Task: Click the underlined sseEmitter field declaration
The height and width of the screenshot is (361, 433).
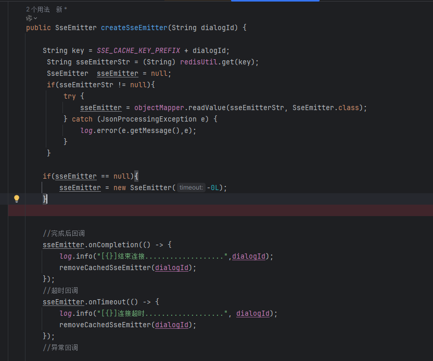Action: pos(117,73)
